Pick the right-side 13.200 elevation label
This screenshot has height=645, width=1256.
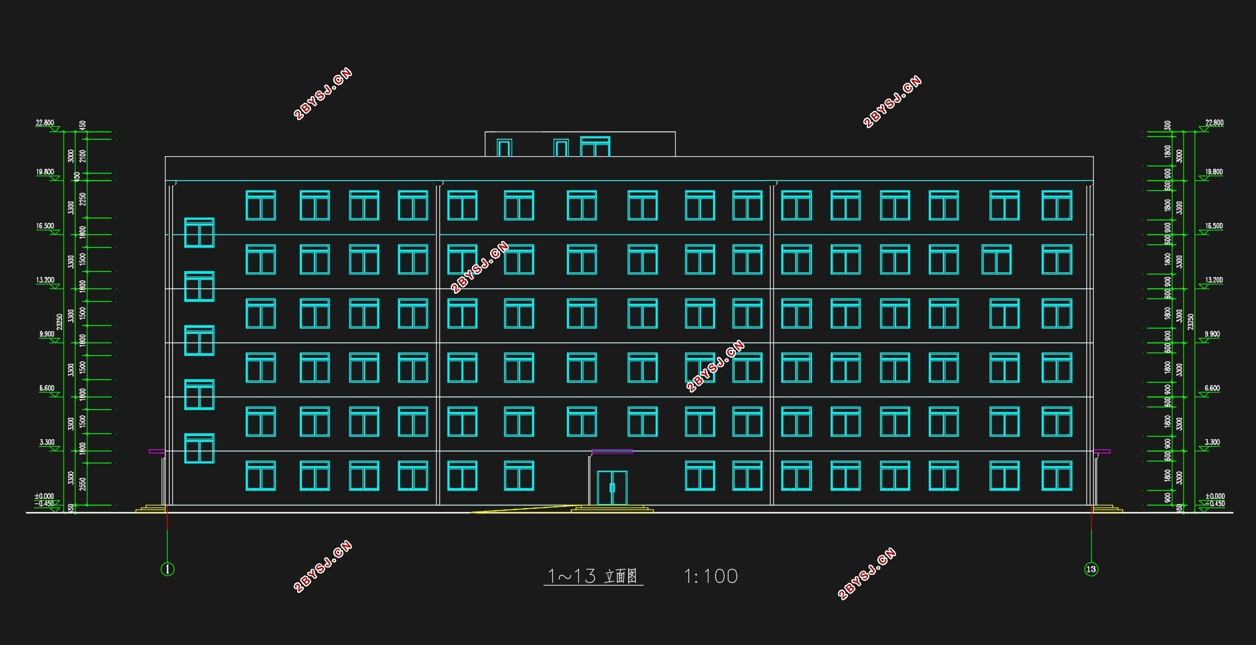coord(1214,280)
